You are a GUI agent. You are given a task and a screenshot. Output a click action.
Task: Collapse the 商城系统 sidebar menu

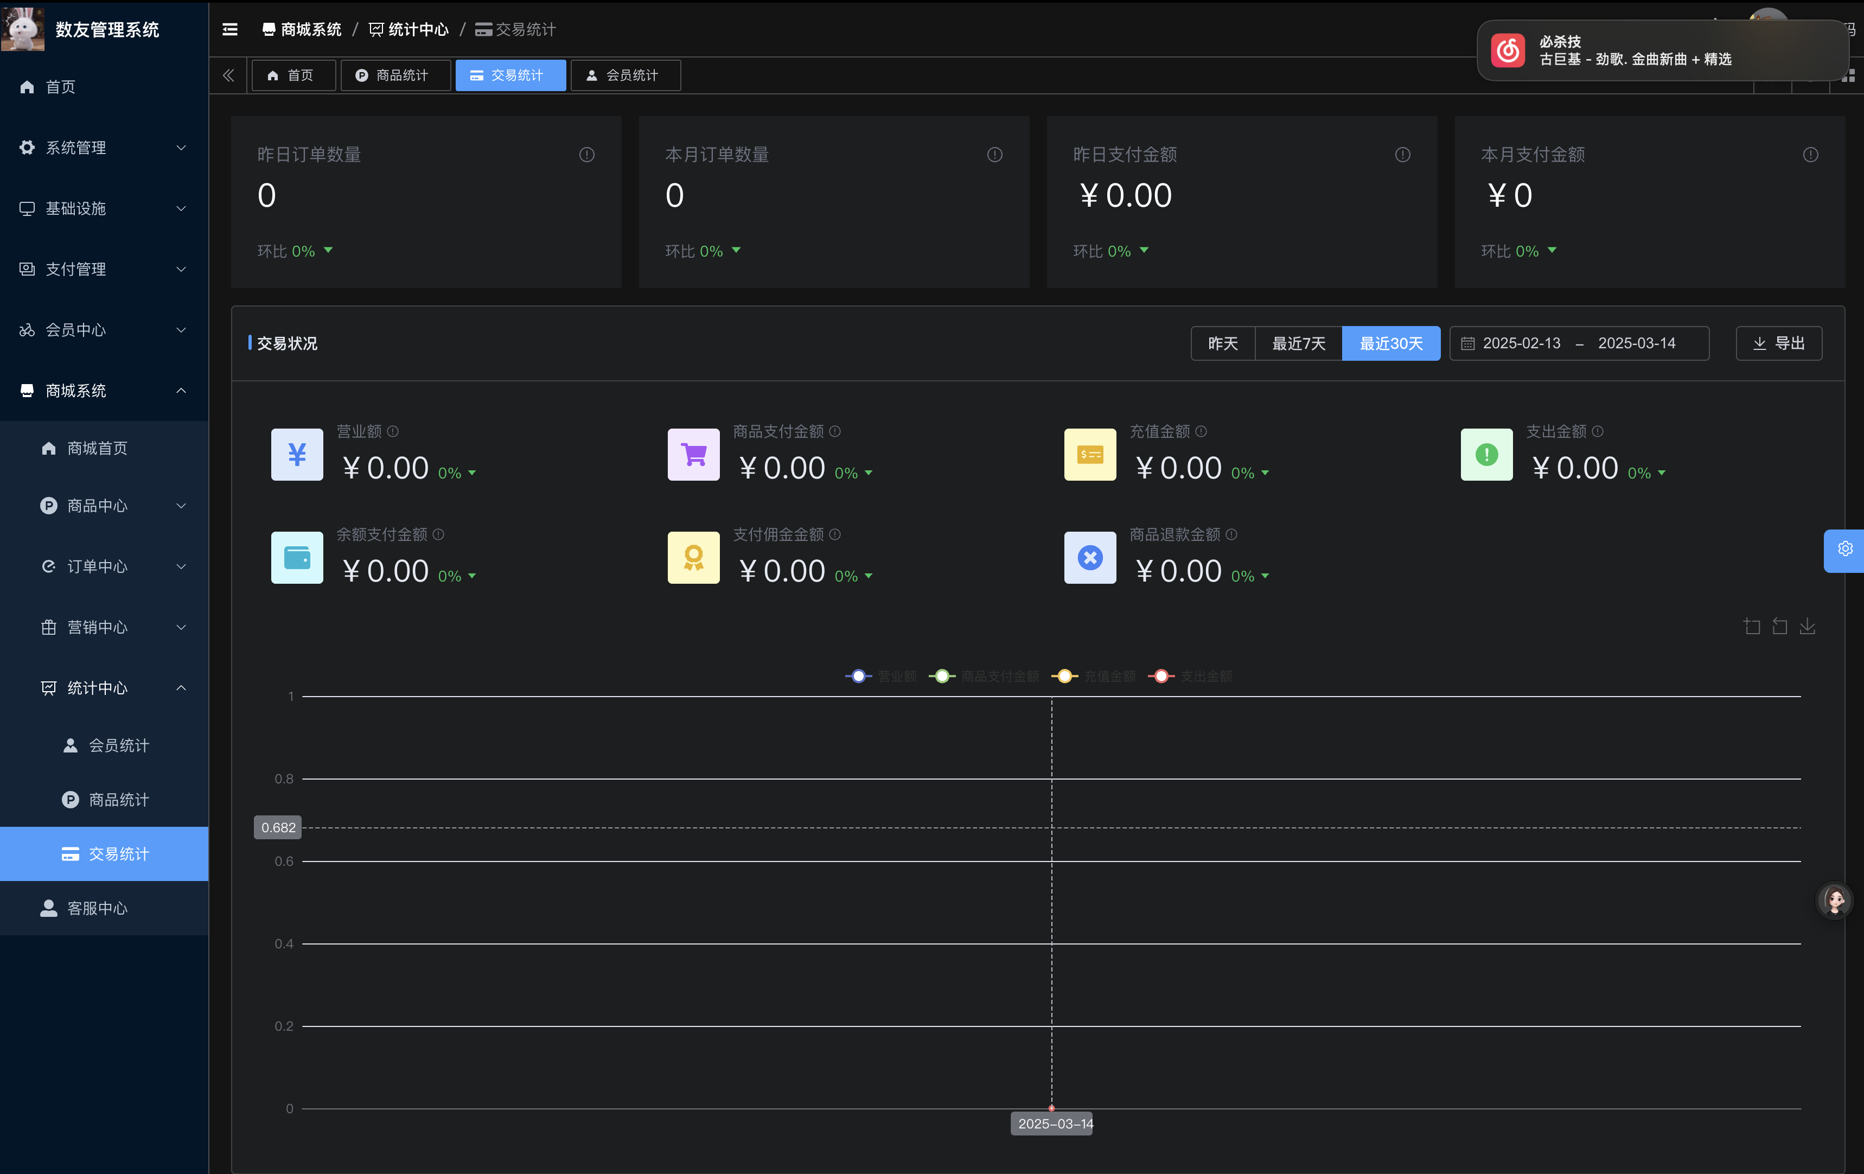coord(104,391)
